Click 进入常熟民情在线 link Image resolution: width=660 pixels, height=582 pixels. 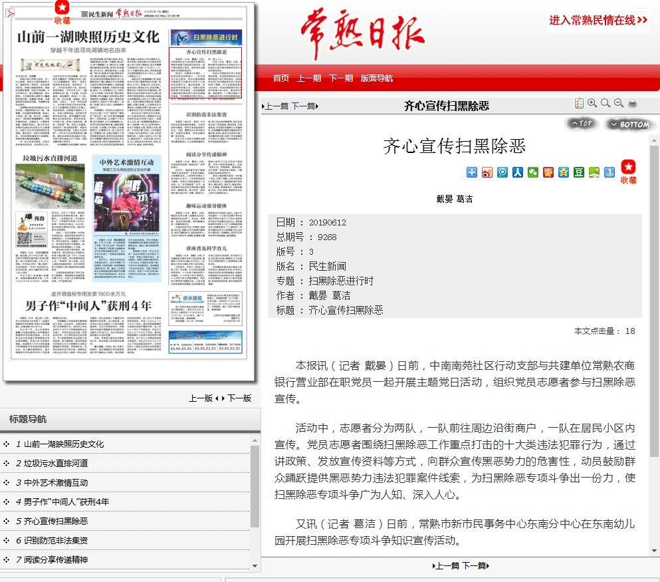(598, 20)
